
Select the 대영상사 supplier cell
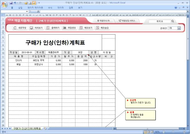tap(39, 64)
